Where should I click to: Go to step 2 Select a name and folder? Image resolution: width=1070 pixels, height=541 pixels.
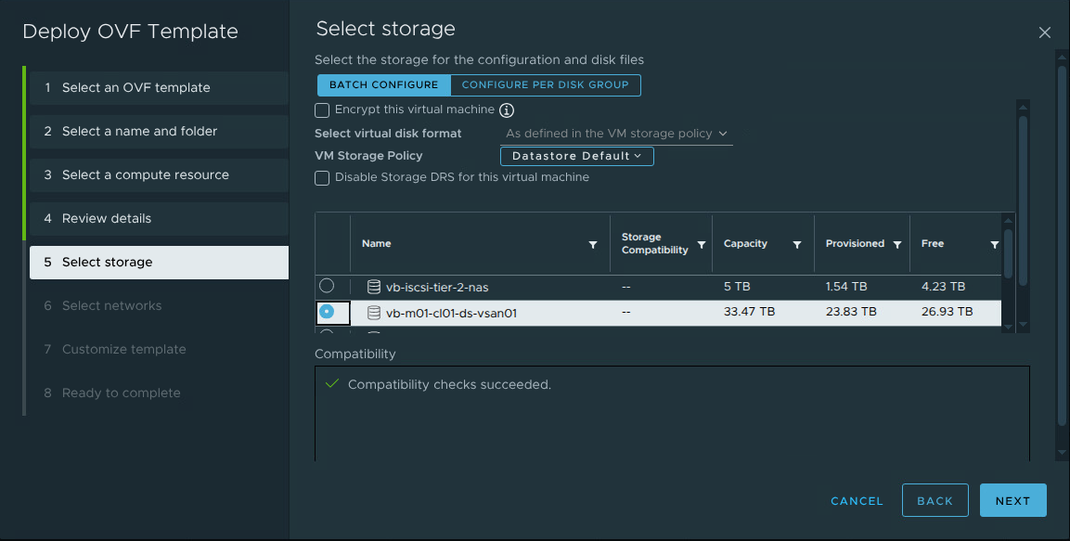159,132
